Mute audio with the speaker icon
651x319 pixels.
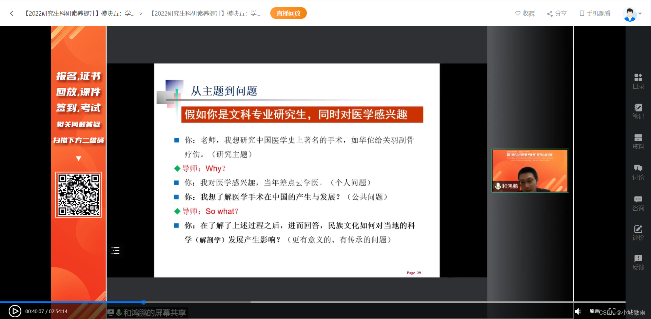578,311
